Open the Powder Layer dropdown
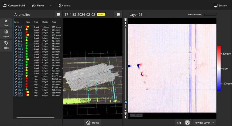Screen dimensions: 232x126 click(204, 123)
